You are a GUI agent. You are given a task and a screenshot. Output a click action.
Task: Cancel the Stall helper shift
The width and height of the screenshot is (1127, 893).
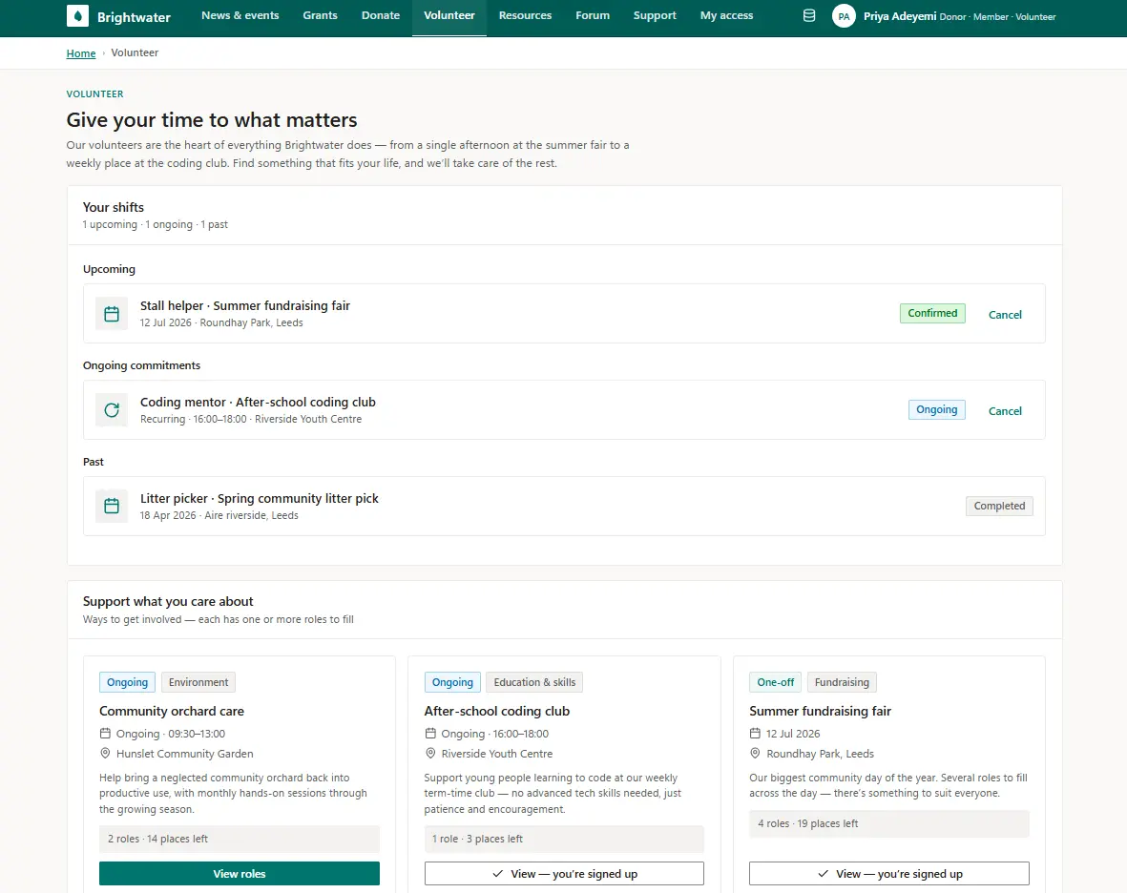click(1005, 315)
